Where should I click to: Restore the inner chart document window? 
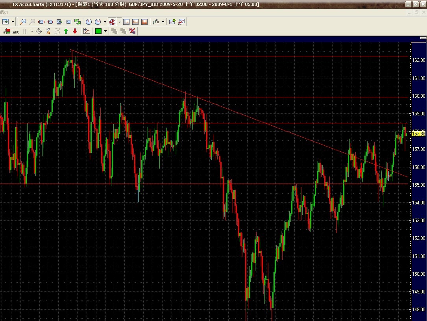pyautogui.click(x=416, y=12)
